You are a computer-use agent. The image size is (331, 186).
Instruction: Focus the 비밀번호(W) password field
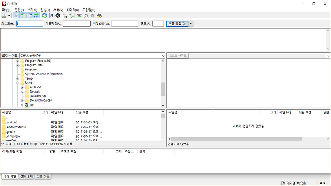point(125,23)
